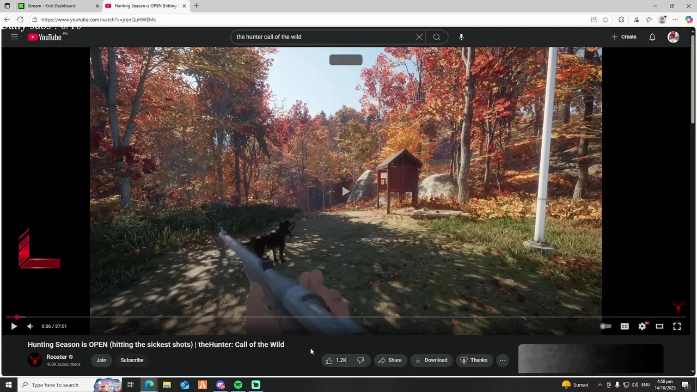Open YouTube notifications bell
697x392 pixels.
(652, 37)
